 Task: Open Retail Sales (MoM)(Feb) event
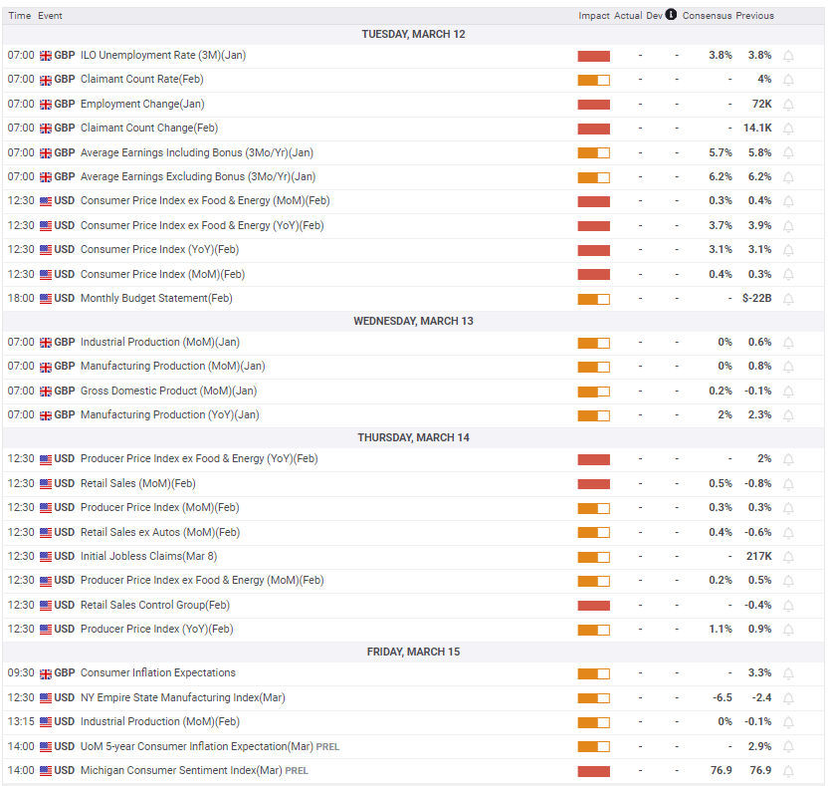137,483
